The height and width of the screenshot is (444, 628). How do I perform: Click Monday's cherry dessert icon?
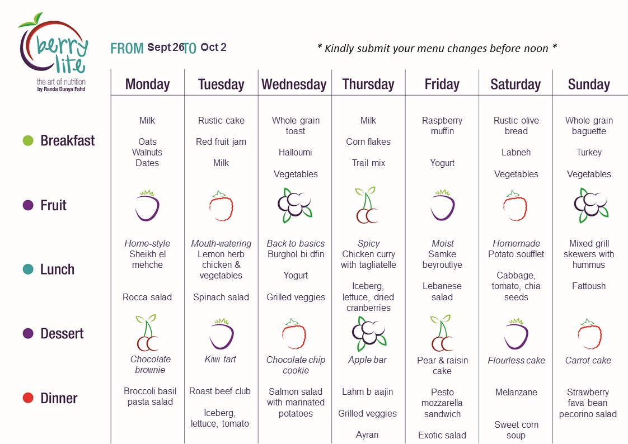click(x=148, y=333)
